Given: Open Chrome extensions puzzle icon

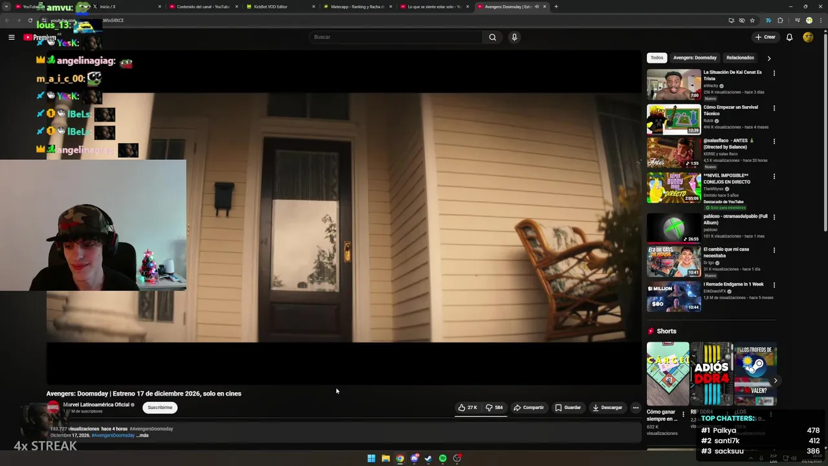Looking at the screenshot, I should tap(780, 20).
